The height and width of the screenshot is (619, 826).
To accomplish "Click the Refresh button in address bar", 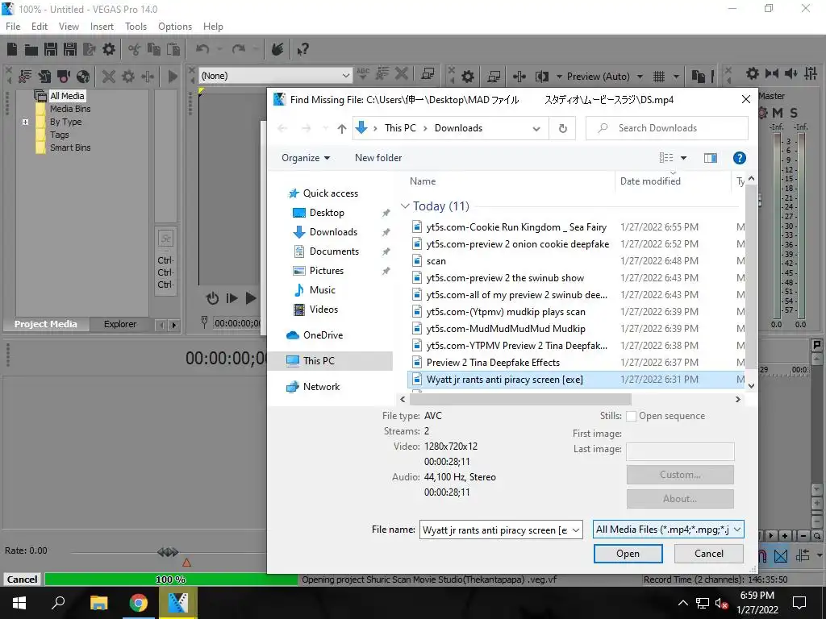I will (x=562, y=128).
